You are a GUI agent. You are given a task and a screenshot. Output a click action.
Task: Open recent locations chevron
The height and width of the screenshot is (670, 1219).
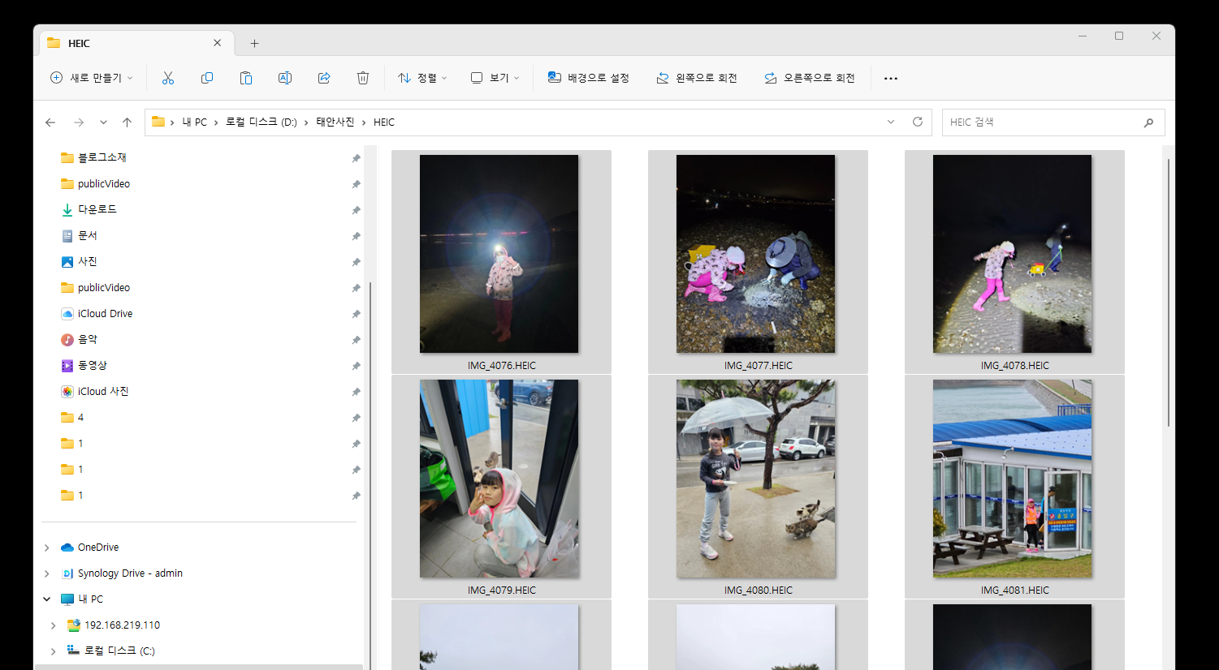[103, 122]
